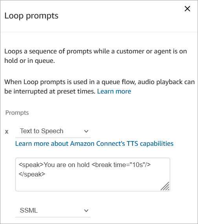This screenshot has width=198, height=224.
Task: Click the 'When Loop prompts is used' paragraph
Action: tap(100, 86)
